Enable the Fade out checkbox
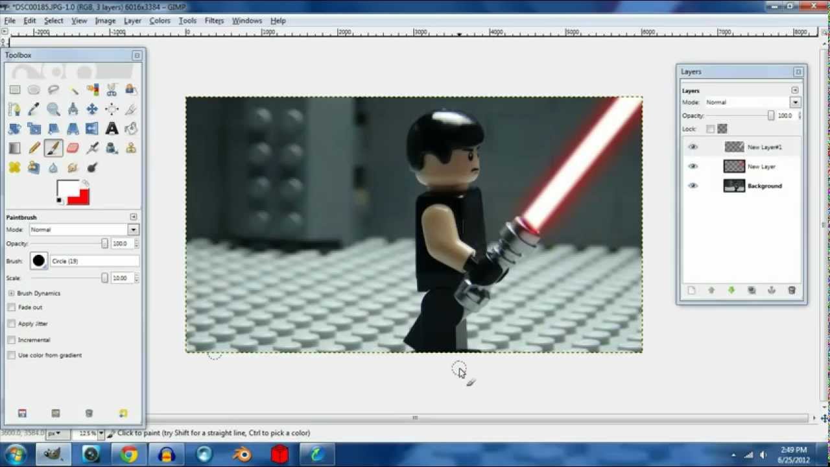The width and height of the screenshot is (830, 467). tap(11, 307)
